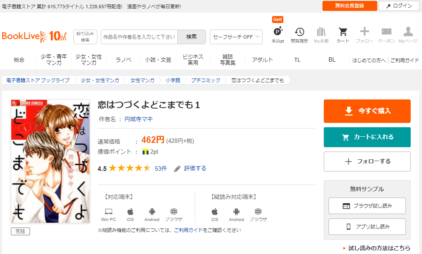The height and width of the screenshot is (254, 422).
Task: Open author link 円城寺マキ
Action: coord(139,119)
